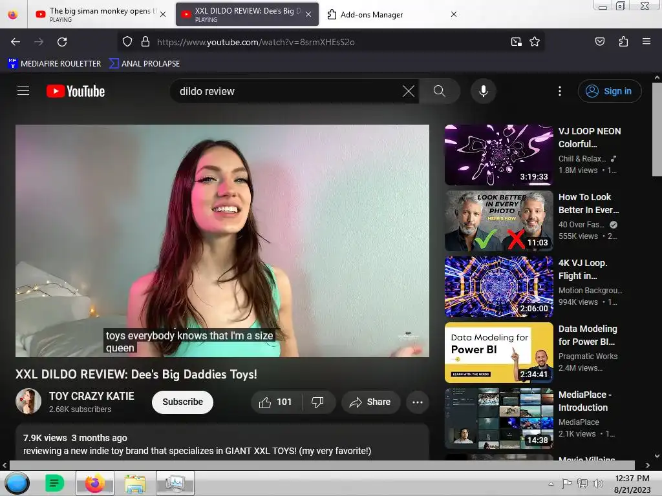This screenshot has height=496, width=662.
Task: Open the volume speaker tray icon
Action: coord(598,484)
